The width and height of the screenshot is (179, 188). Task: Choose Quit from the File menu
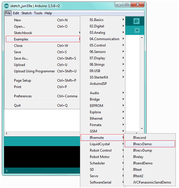pyautogui.click(x=43, y=105)
